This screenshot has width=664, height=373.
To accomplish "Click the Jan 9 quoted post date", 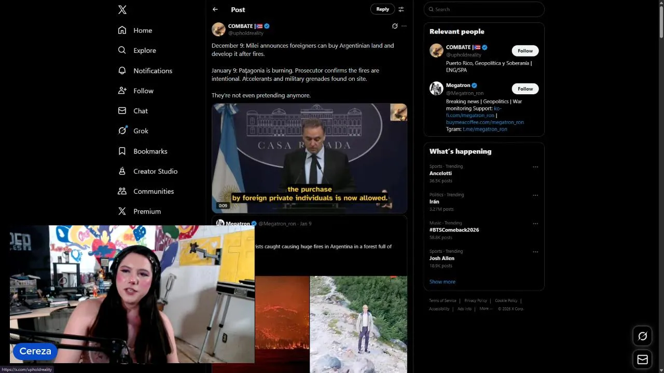I will 306,224.
